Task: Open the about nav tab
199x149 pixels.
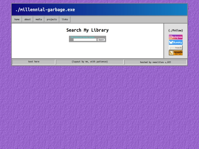Action: [28, 19]
